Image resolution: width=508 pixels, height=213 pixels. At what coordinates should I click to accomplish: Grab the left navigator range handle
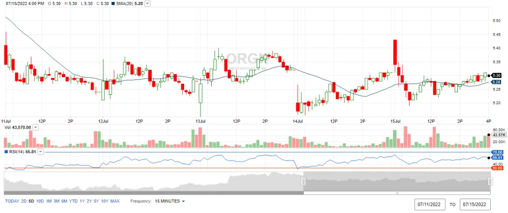[x=304, y=181]
